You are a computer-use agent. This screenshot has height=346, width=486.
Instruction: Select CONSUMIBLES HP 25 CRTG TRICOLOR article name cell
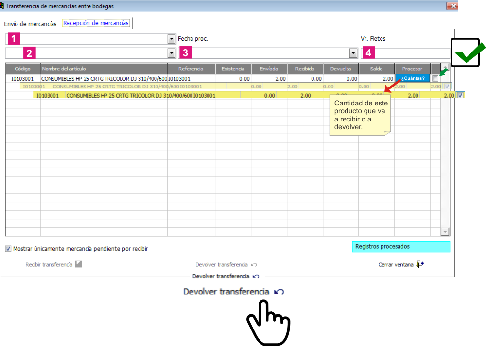click(104, 79)
